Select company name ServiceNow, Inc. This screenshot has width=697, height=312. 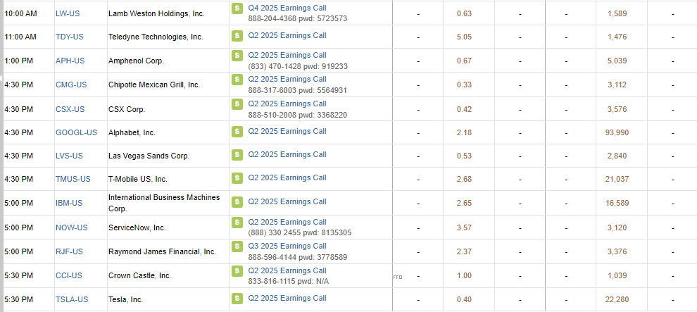[137, 227]
